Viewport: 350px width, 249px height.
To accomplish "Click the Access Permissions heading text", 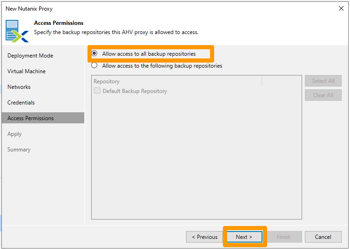I will [58, 23].
